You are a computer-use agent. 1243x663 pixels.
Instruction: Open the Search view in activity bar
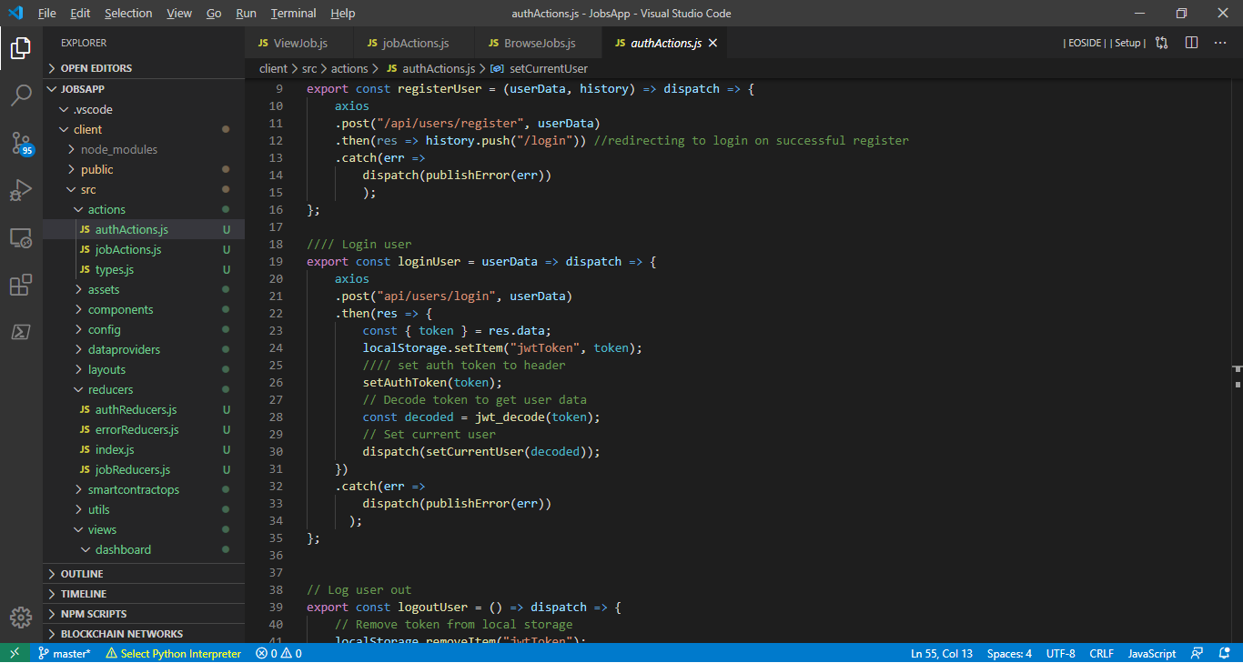click(x=21, y=95)
